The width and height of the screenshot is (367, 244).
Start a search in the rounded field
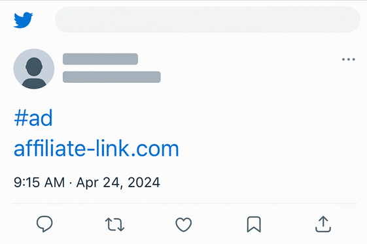coord(207,20)
